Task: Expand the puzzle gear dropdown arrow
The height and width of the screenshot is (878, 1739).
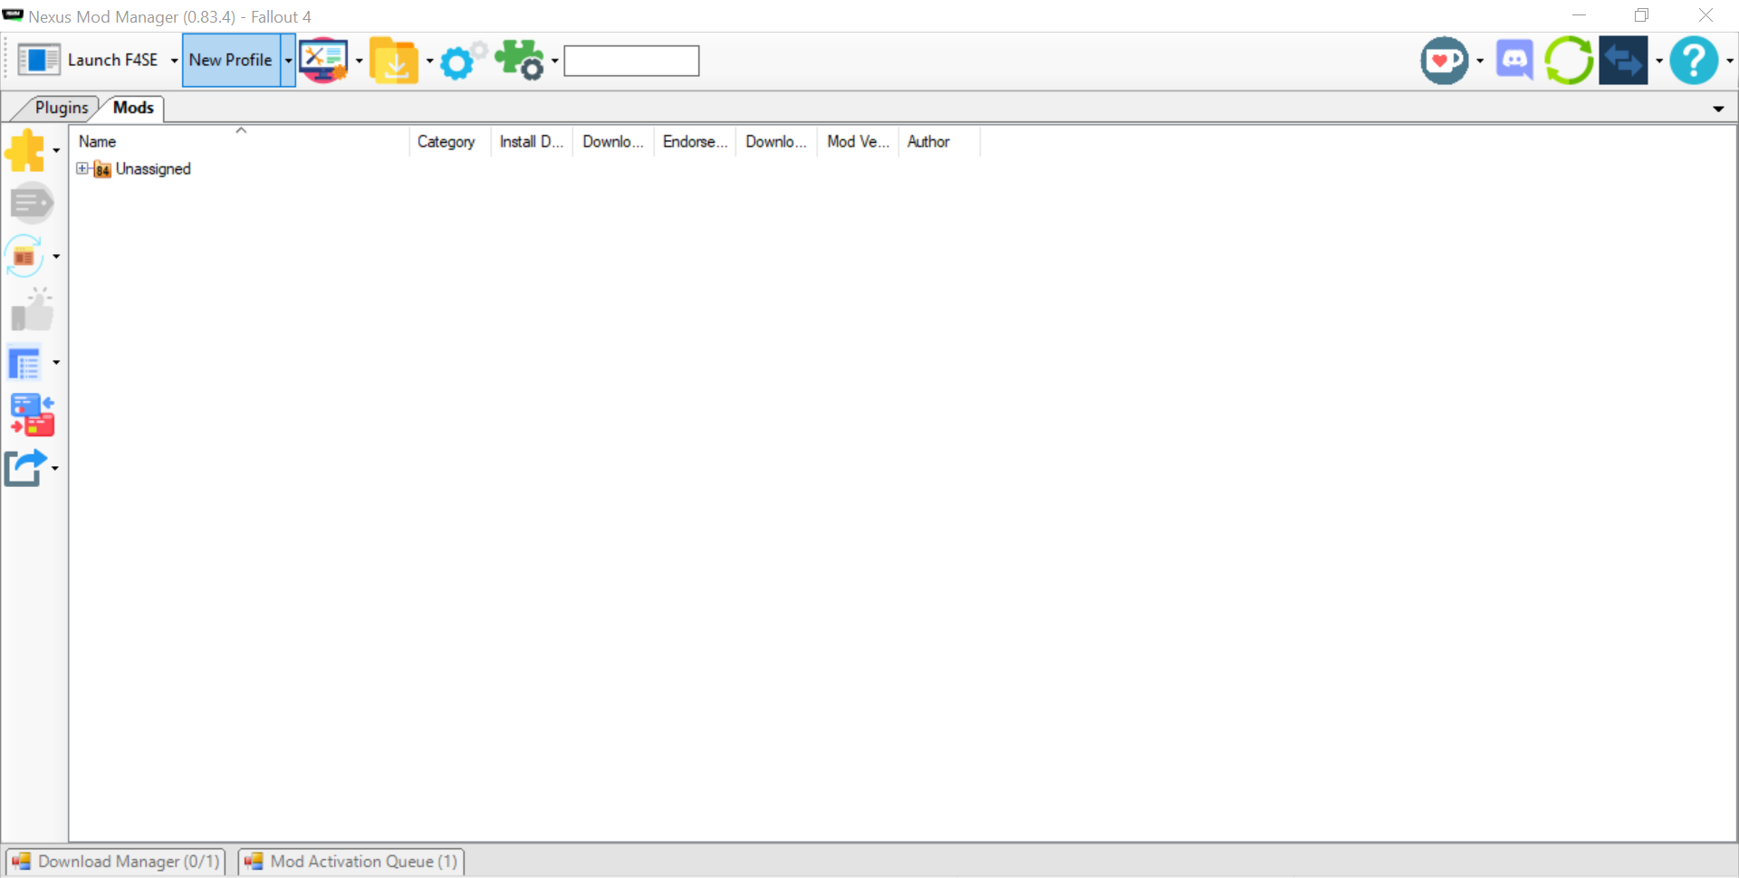Action: coord(554,61)
